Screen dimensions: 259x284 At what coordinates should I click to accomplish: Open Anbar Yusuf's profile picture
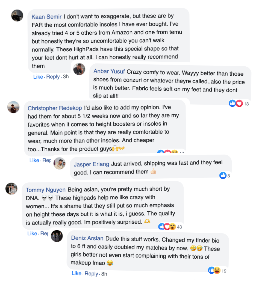[79, 69]
